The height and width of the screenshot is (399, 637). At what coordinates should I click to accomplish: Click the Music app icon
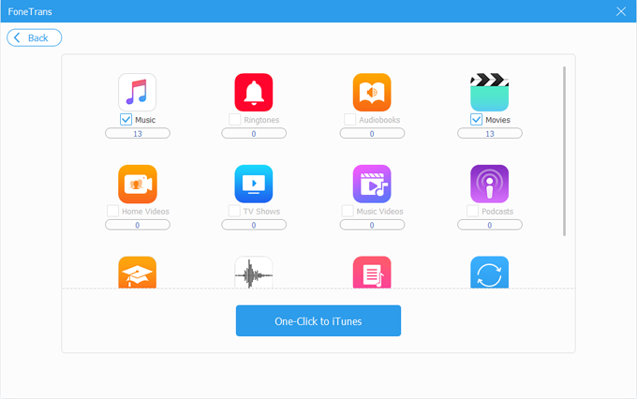point(137,92)
